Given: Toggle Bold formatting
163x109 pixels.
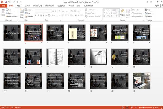Looking at the screenshot, I should pyautogui.click(x=36, y=16).
